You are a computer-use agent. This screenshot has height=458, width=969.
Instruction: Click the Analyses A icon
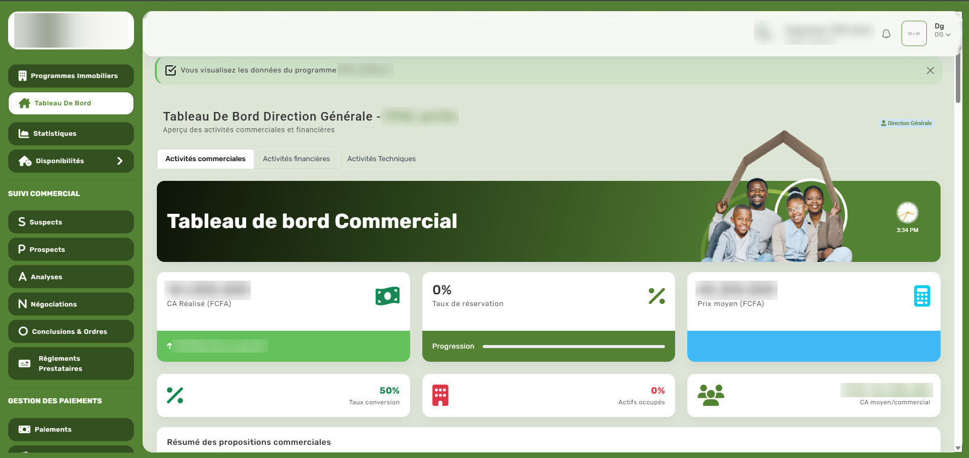[x=22, y=277]
